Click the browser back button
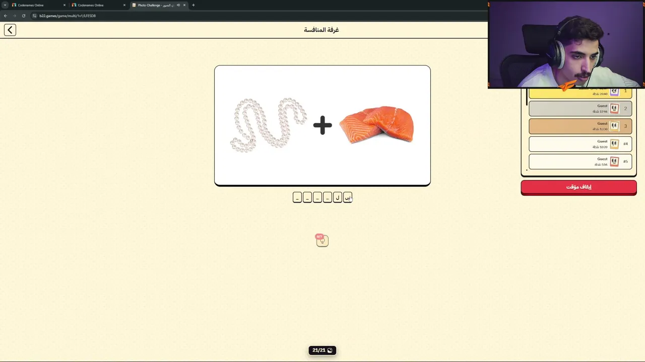Viewport: 645px width, 362px height. point(6,16)
